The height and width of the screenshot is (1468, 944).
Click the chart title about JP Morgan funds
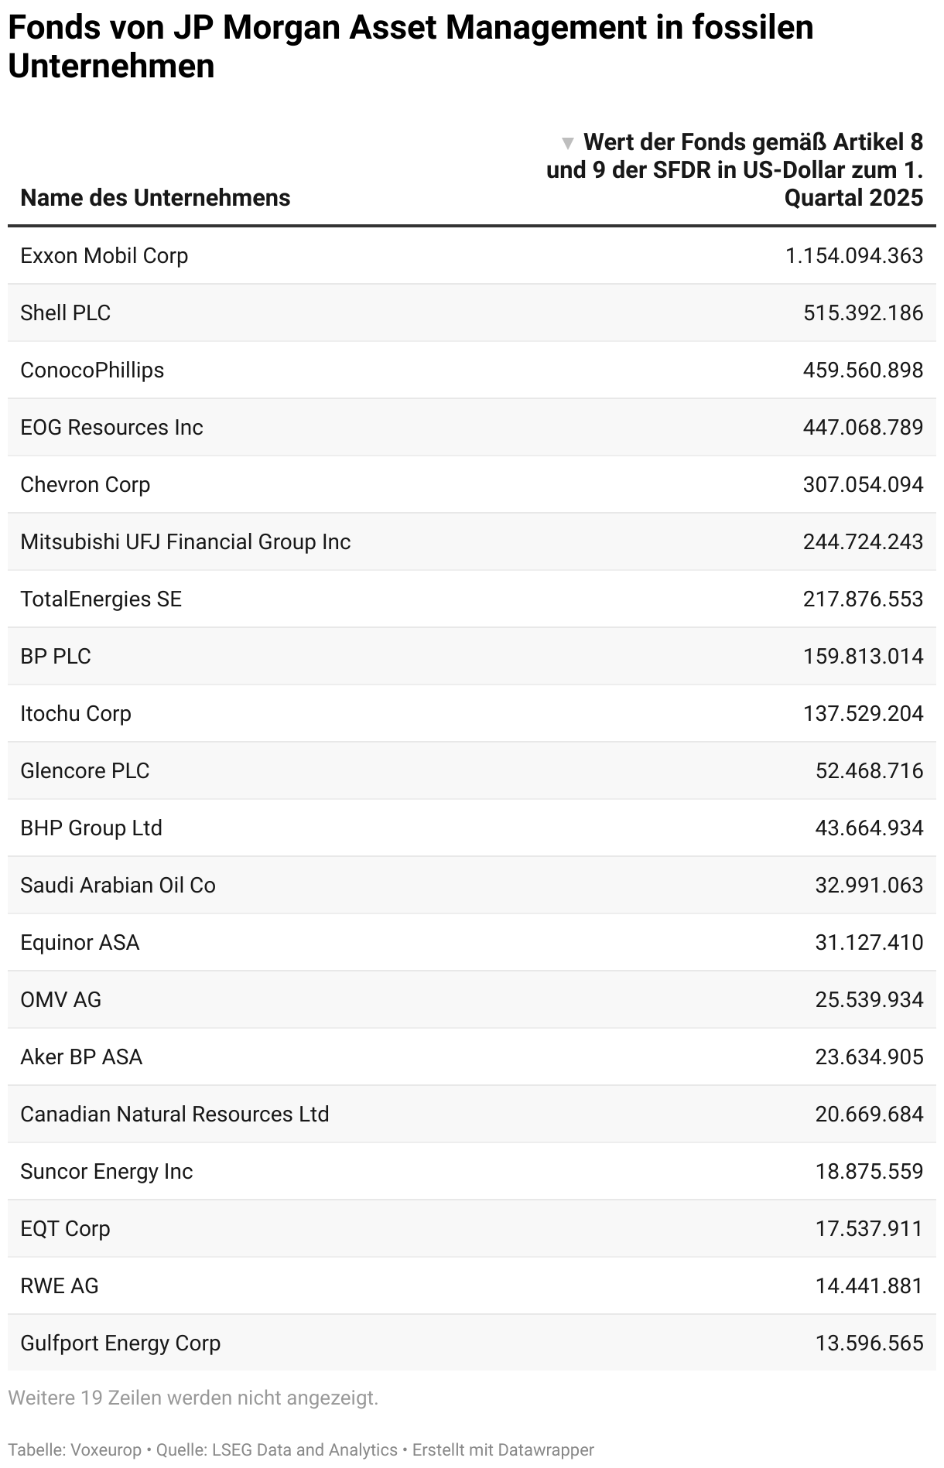(410, 46)
